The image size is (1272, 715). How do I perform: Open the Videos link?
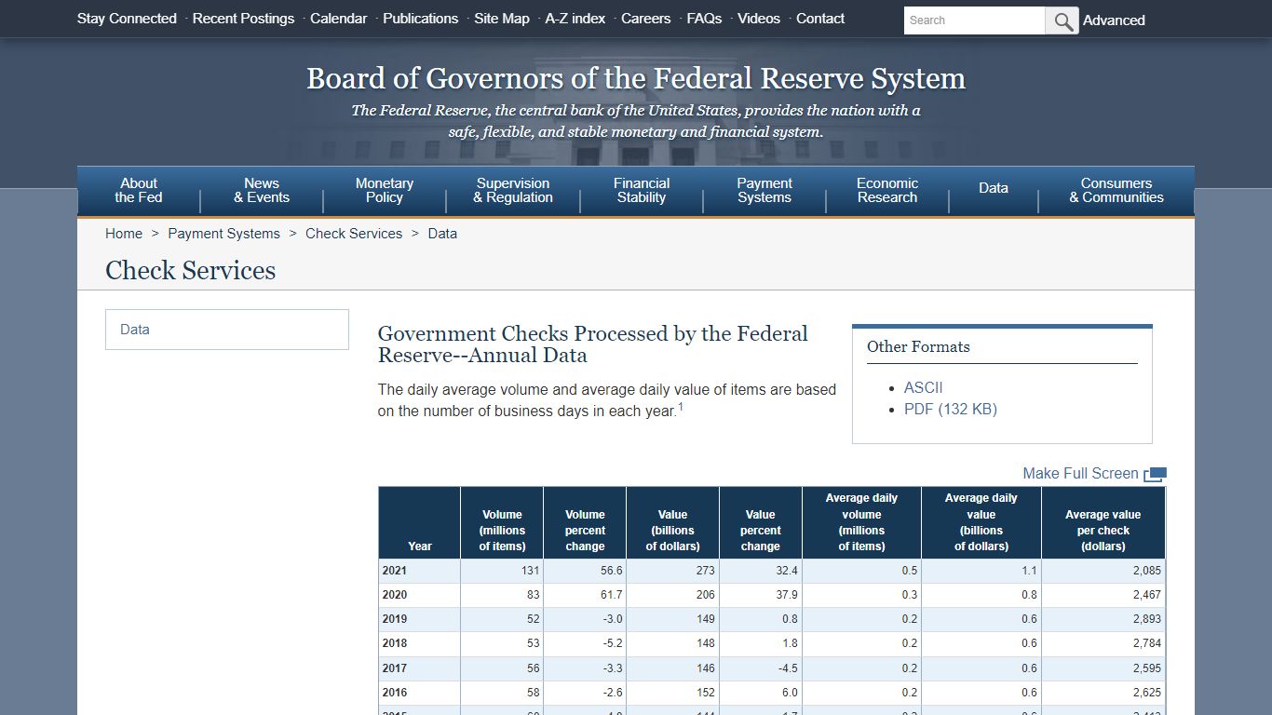759,19
